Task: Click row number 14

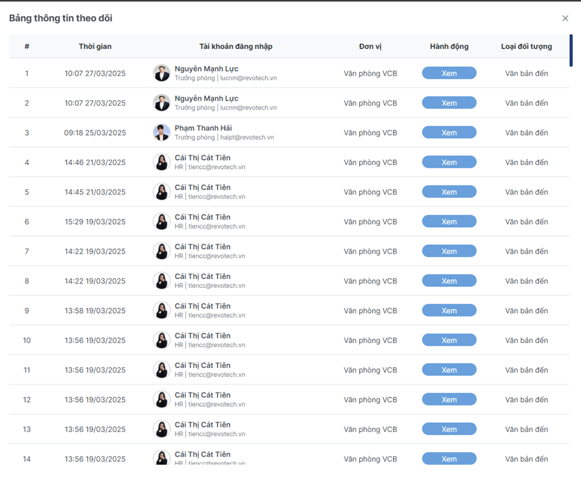Action: click(27, 459)
